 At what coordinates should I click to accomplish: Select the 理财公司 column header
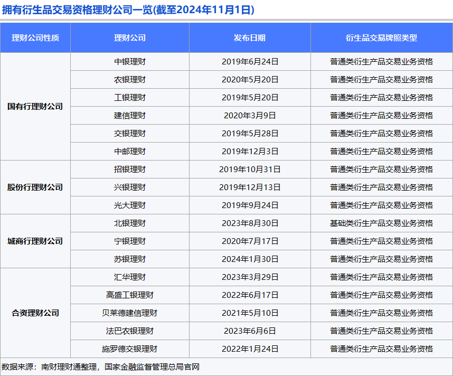point(130,38)
